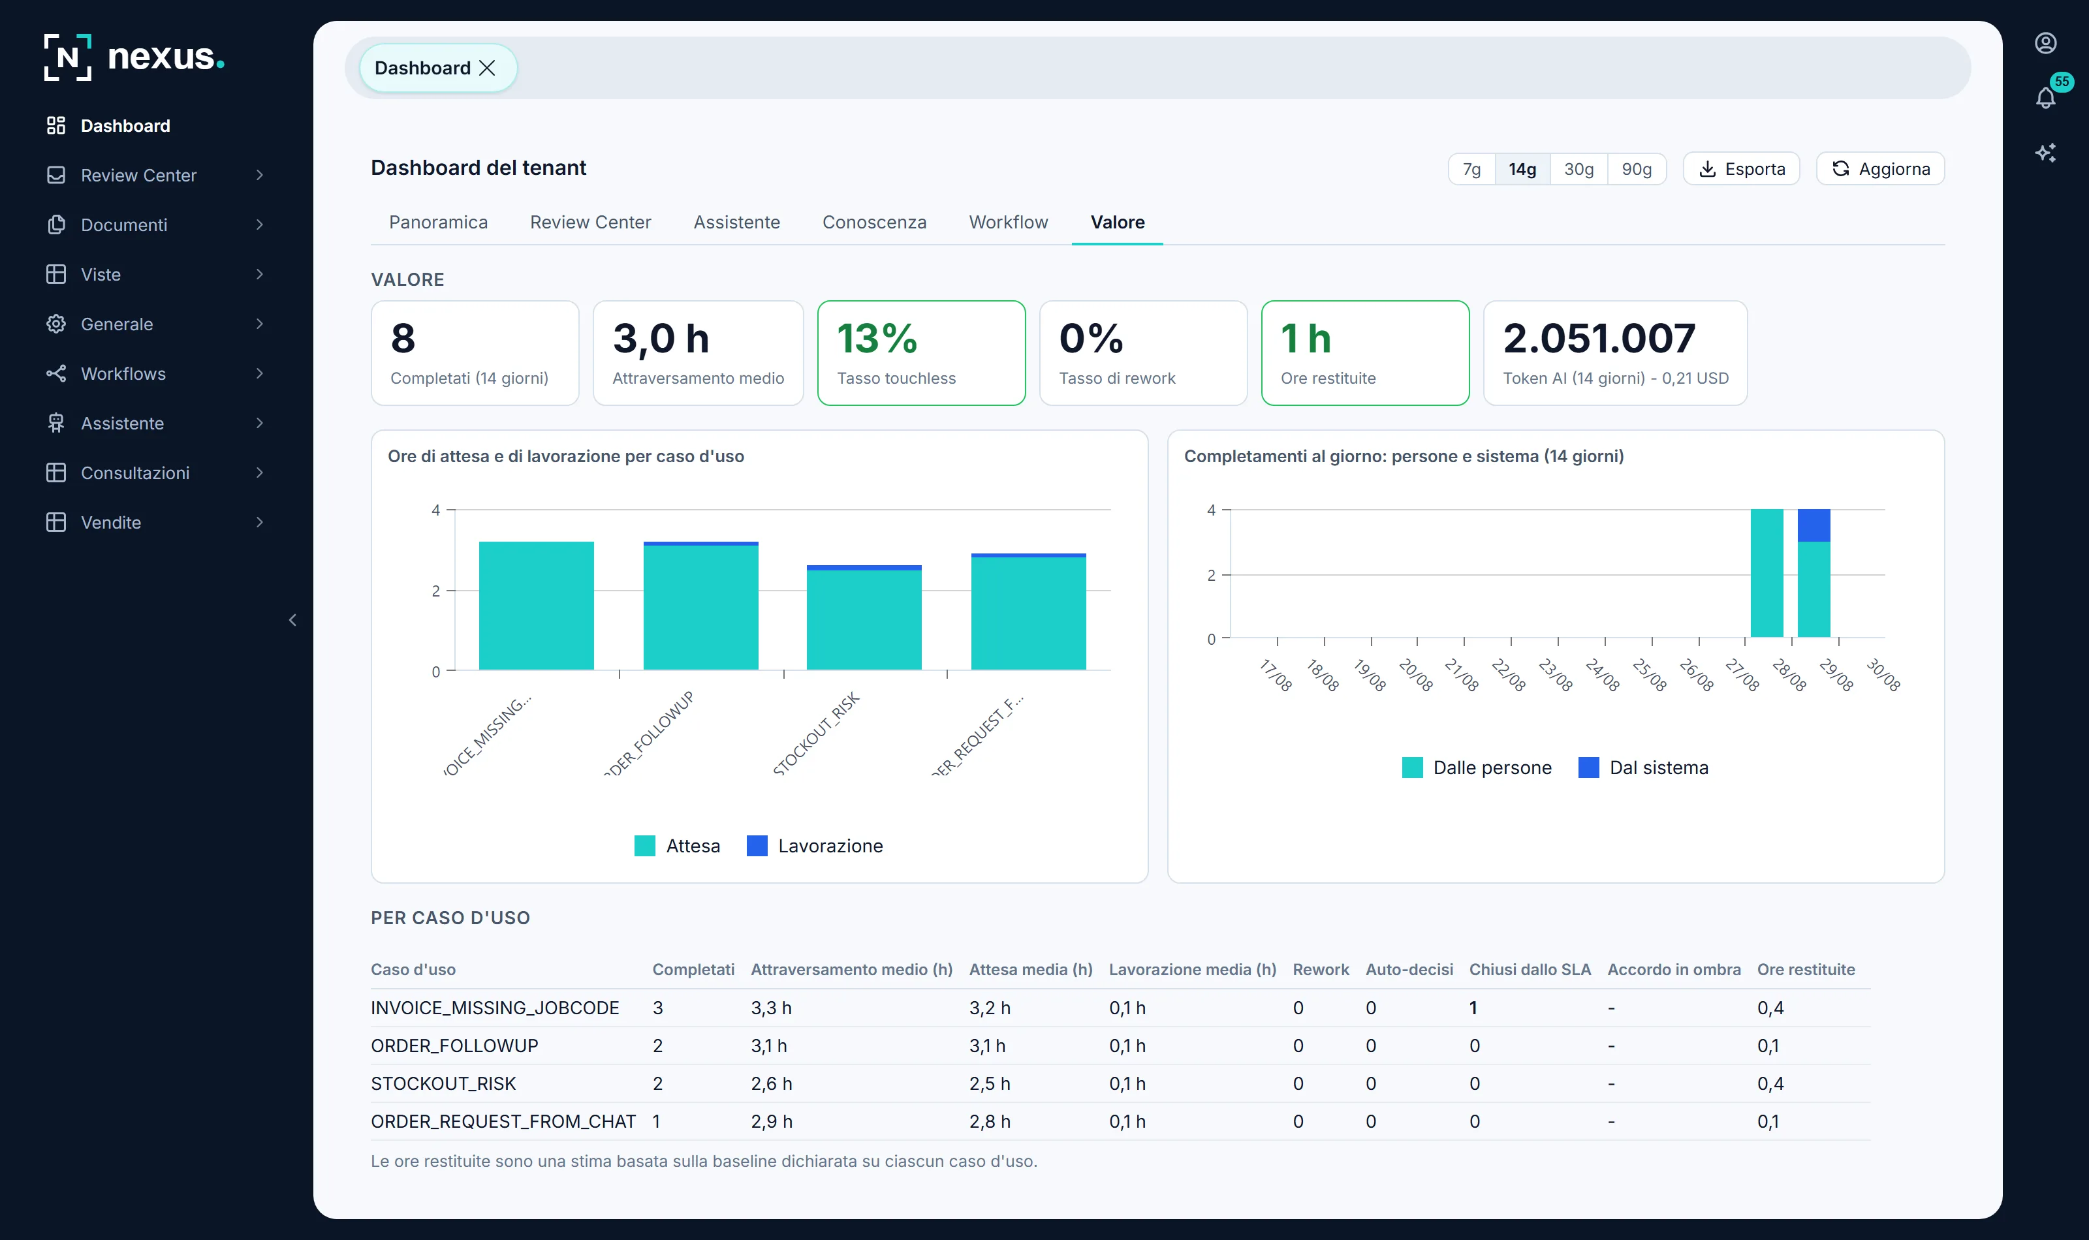Screen dimensions: 2089x1240
Task: Click the INVOICE_MISSING_JOBCODE table row
Action: pyautogui.click(x=1120, y=1008)
